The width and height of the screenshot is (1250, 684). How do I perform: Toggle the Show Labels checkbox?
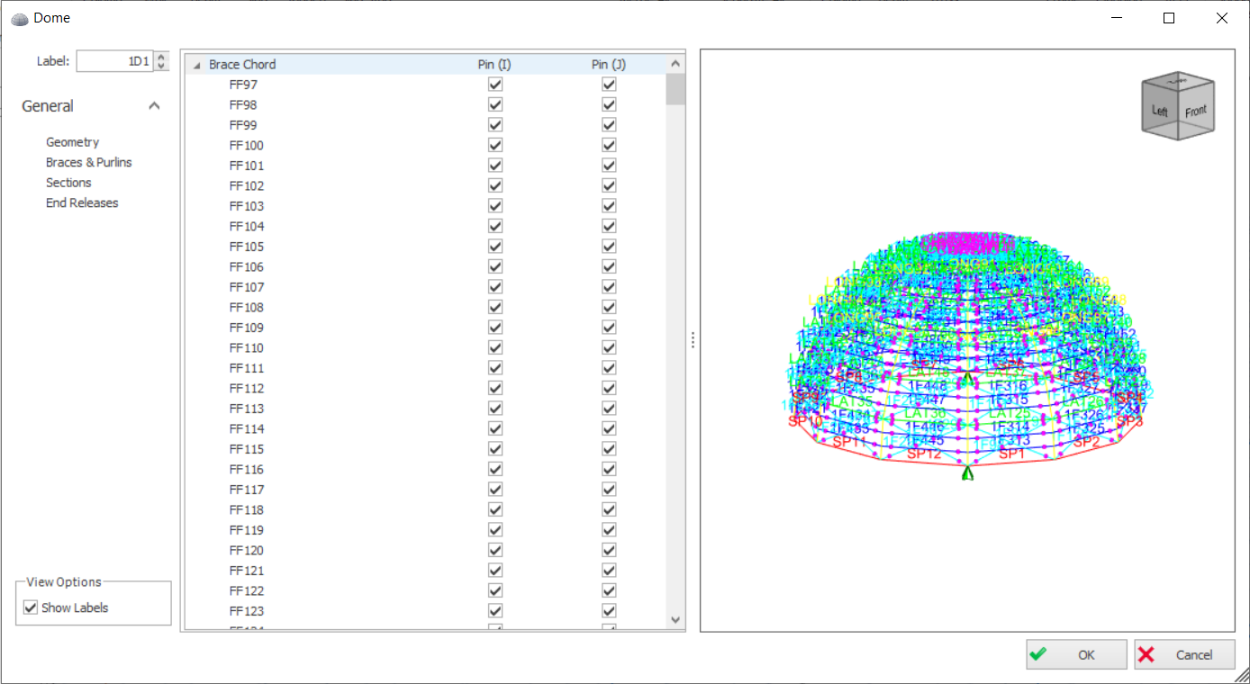(31, 607)
